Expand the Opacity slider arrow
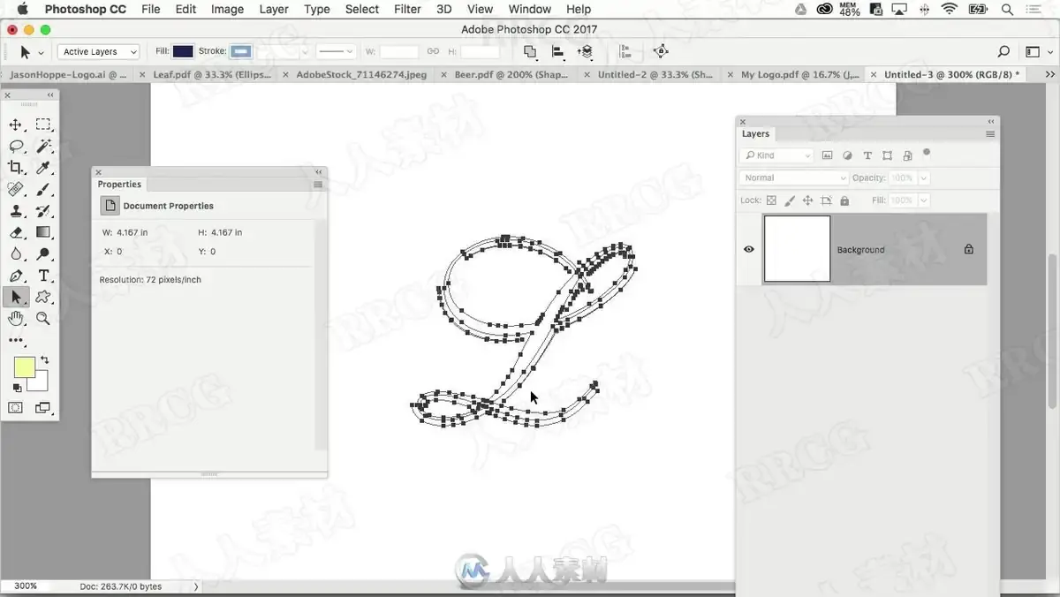Image resolution: width=1060 pixels, height=597 pixels. 924,178
